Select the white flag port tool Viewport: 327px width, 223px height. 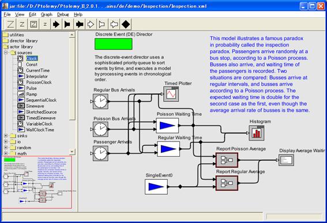(x=102, y=24)
